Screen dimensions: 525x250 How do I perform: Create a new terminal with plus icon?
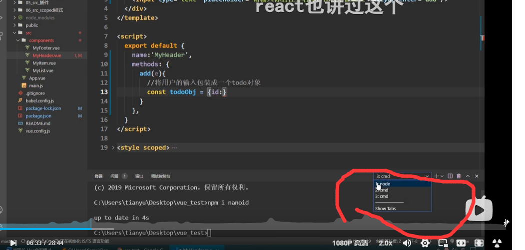coord(436,176)
